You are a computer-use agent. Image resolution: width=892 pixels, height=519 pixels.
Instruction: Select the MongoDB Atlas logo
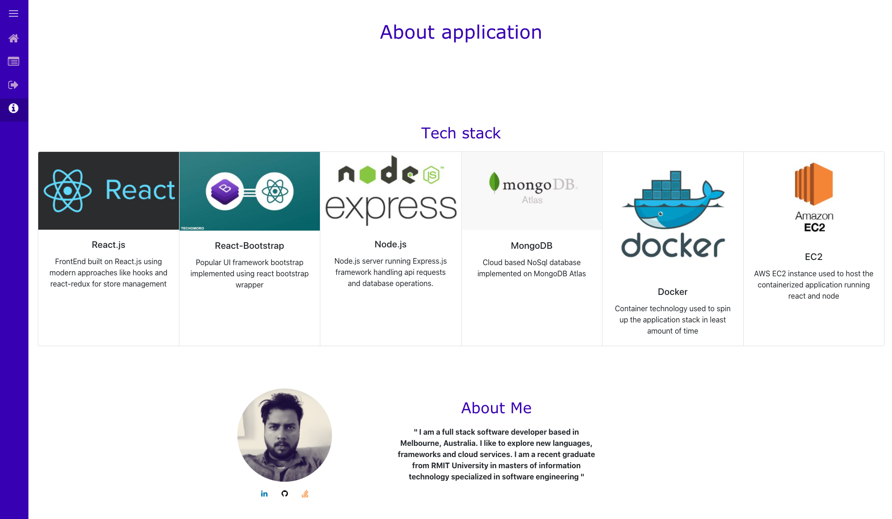click(532, 191)
